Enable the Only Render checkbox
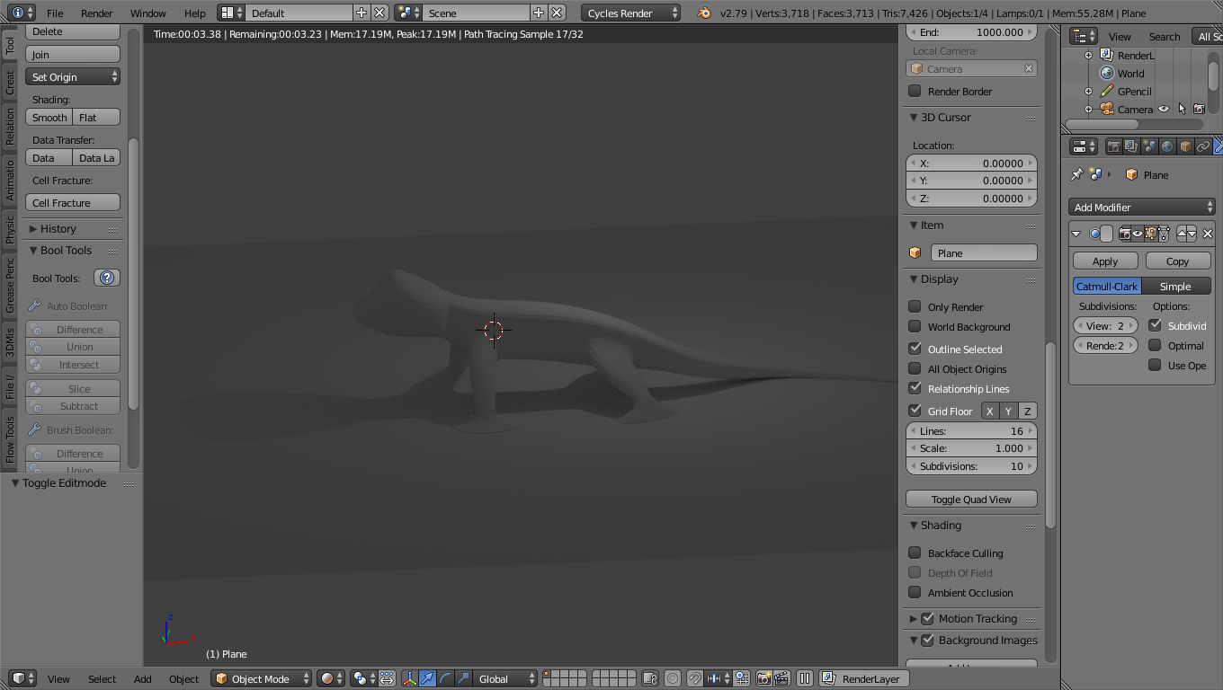The image size is (1223, 690). point(915,306)
